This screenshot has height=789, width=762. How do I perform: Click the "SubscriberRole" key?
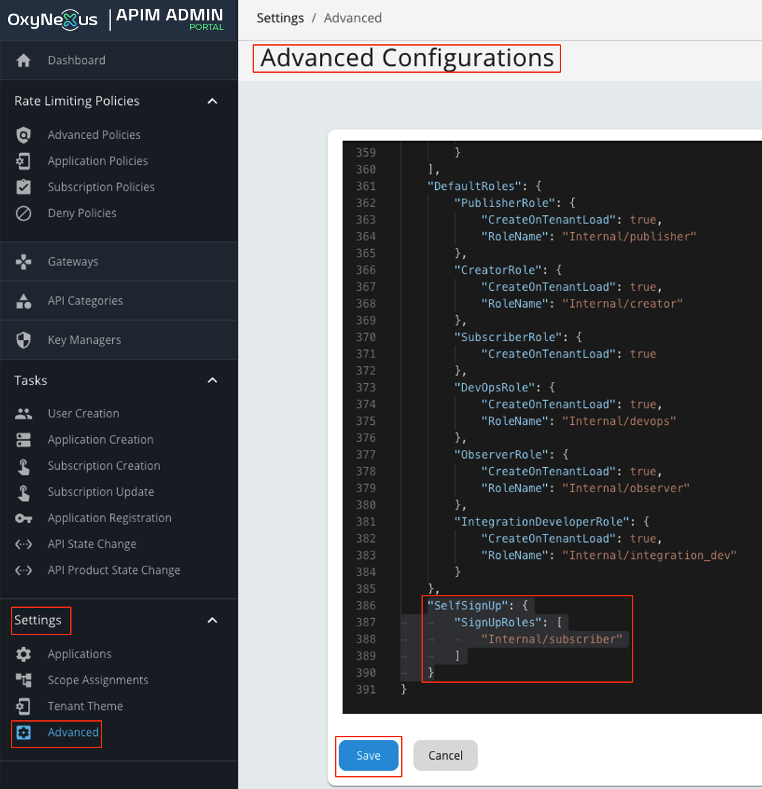click(508, 337)
